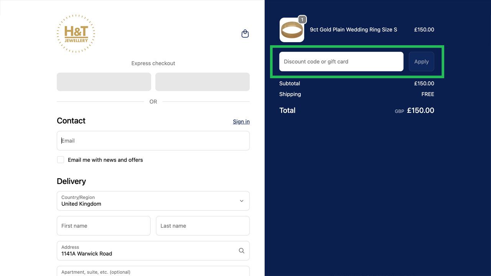This screenshot has height=276, width=491.
Task: Enable Email me with news and offers
Action: click(x=60, y=159)
